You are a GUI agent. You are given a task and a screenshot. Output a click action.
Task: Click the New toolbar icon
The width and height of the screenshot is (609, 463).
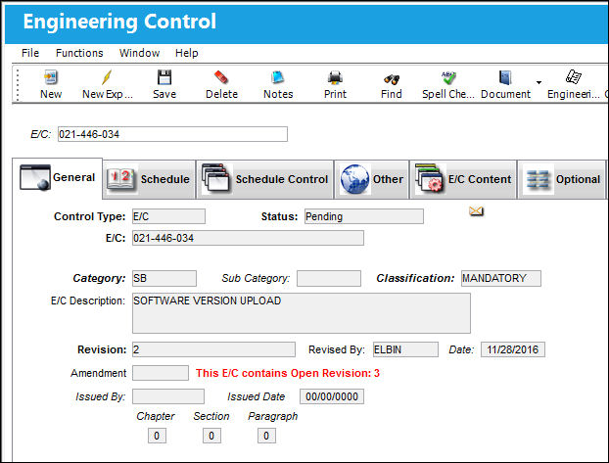[x=51, y=77]
